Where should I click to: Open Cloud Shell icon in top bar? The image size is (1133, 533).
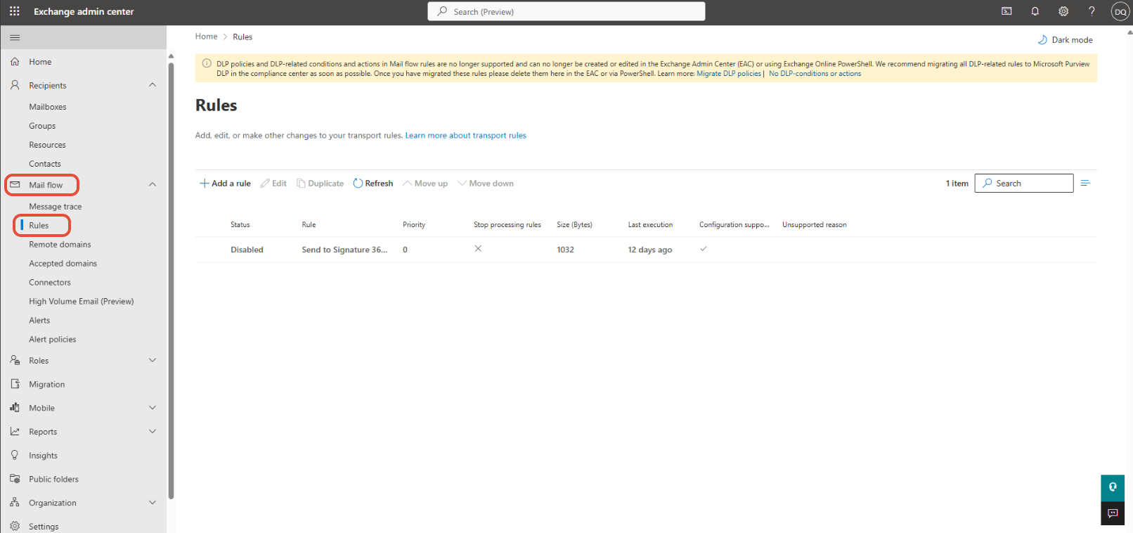pyautogui.click(x=1006, y=11)
